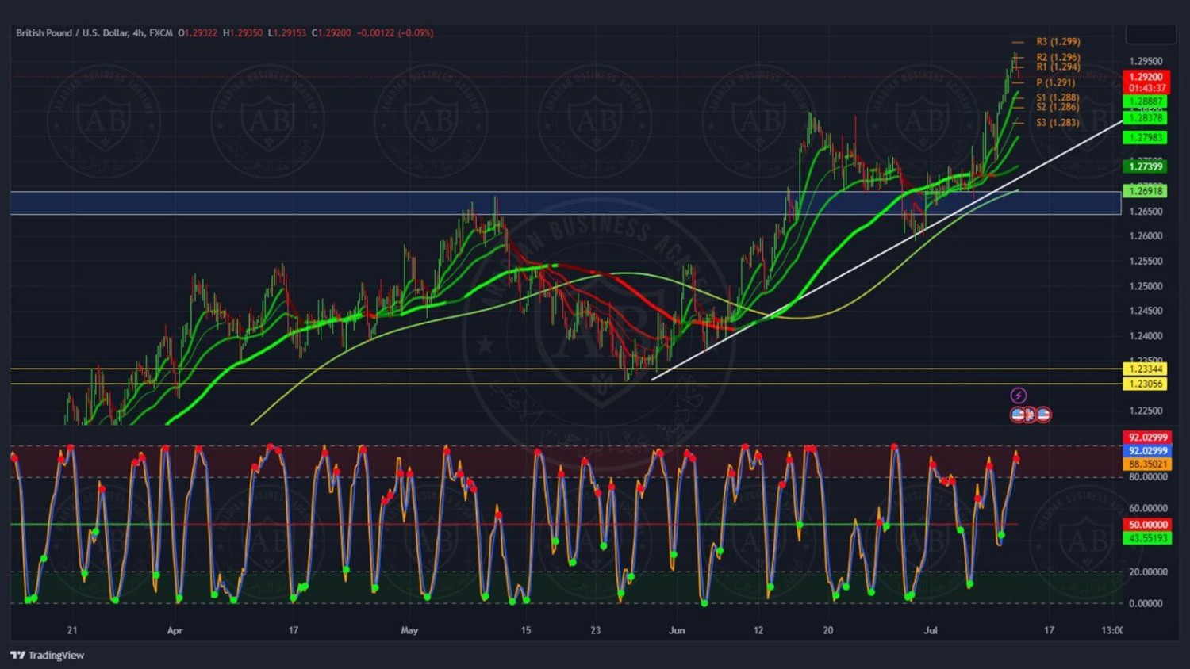
Task: Click the dark empty box above the price scale
Action: point(1150,34)
